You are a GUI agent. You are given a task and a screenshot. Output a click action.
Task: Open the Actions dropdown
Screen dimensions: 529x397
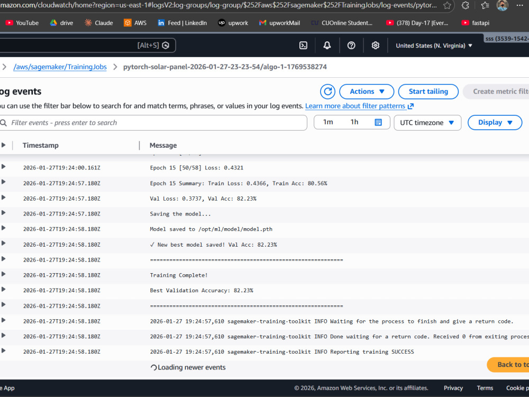click(x=367, y=92)
